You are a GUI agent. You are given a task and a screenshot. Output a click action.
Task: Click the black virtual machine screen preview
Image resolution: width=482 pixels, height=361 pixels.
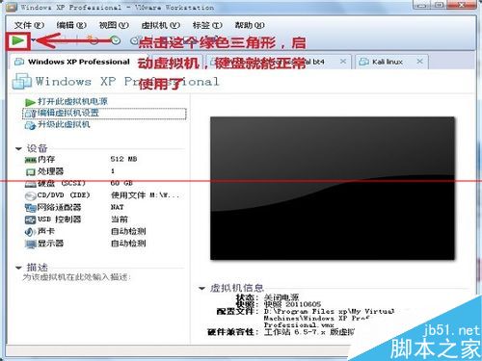333,188
